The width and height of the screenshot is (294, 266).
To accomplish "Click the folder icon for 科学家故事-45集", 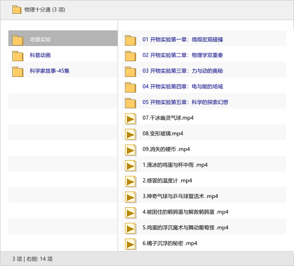I will [x=18, y=72].
